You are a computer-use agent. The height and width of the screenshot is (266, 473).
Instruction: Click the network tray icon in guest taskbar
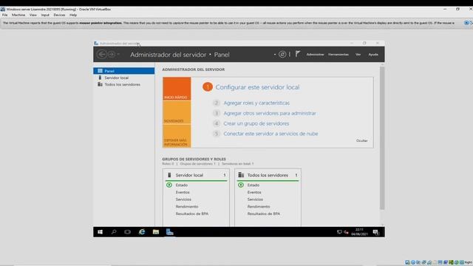pyautogui.click(x=339, y=232)
